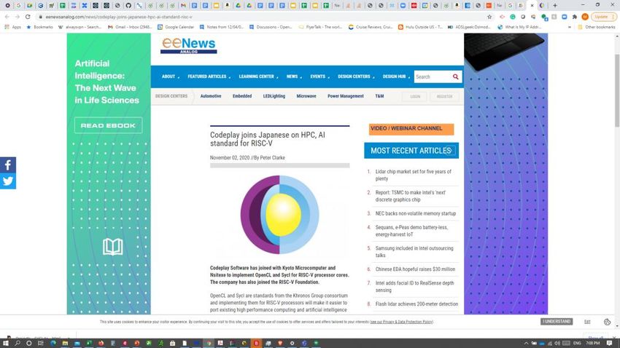Click the LOGIN button
Viewport: 620px width, 348px height.
tap(415, 96)
